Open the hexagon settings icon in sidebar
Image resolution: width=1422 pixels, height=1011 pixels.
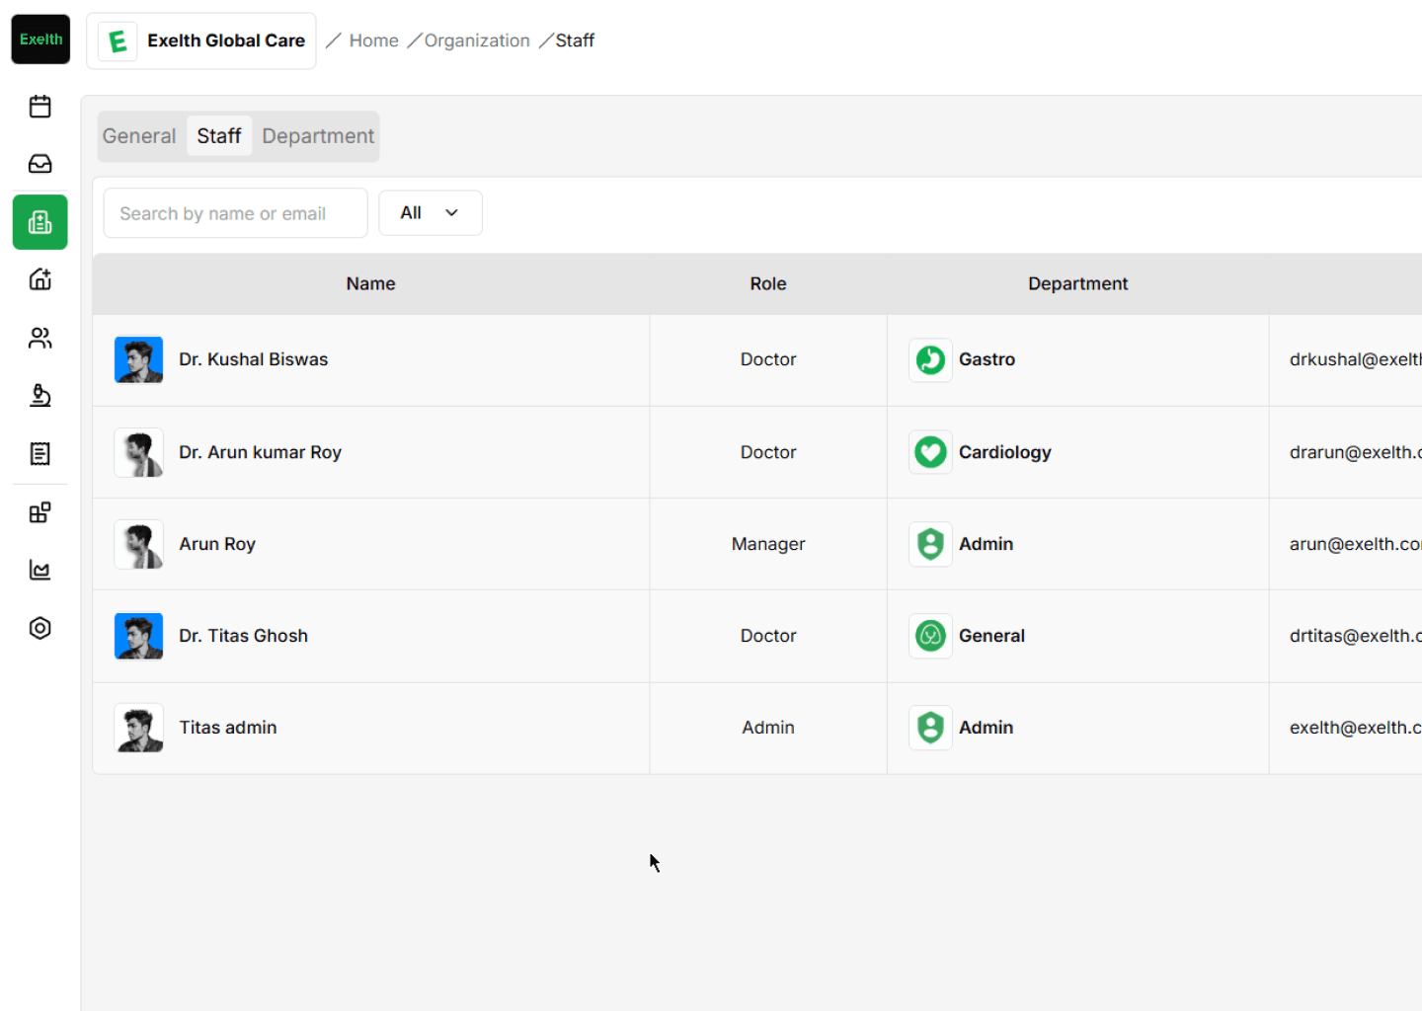(40, 628)
